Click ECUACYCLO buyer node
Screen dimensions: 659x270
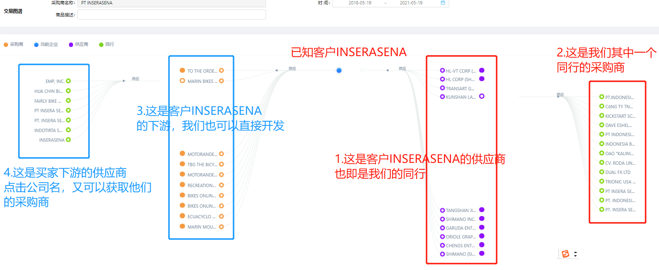coord(182,216)
